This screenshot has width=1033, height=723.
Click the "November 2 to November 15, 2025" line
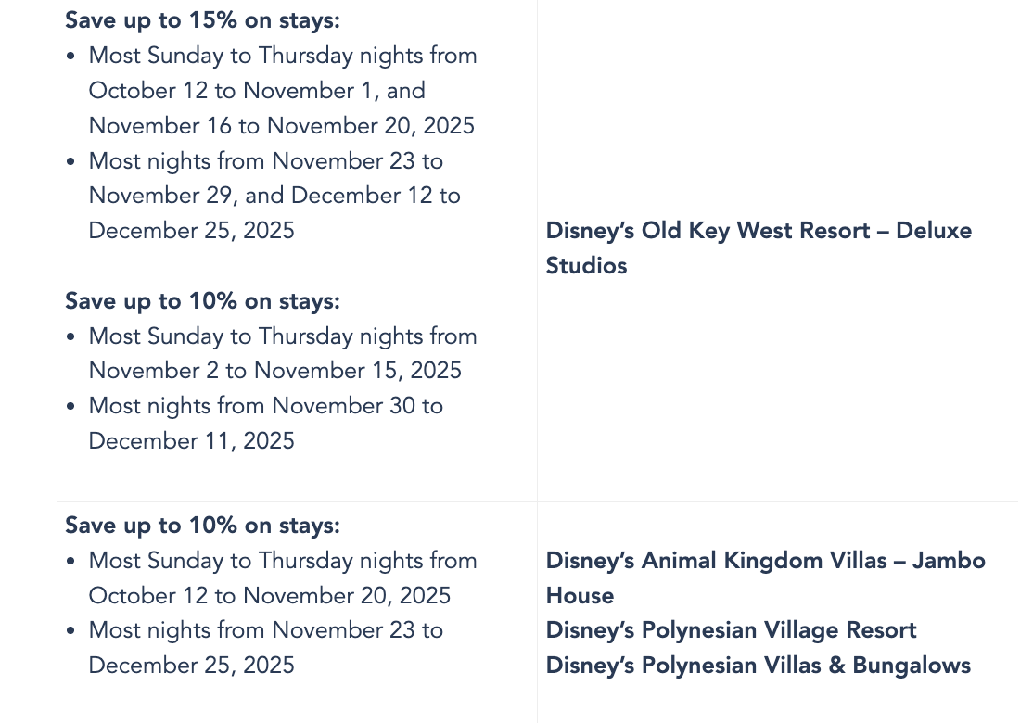point(274,371)
